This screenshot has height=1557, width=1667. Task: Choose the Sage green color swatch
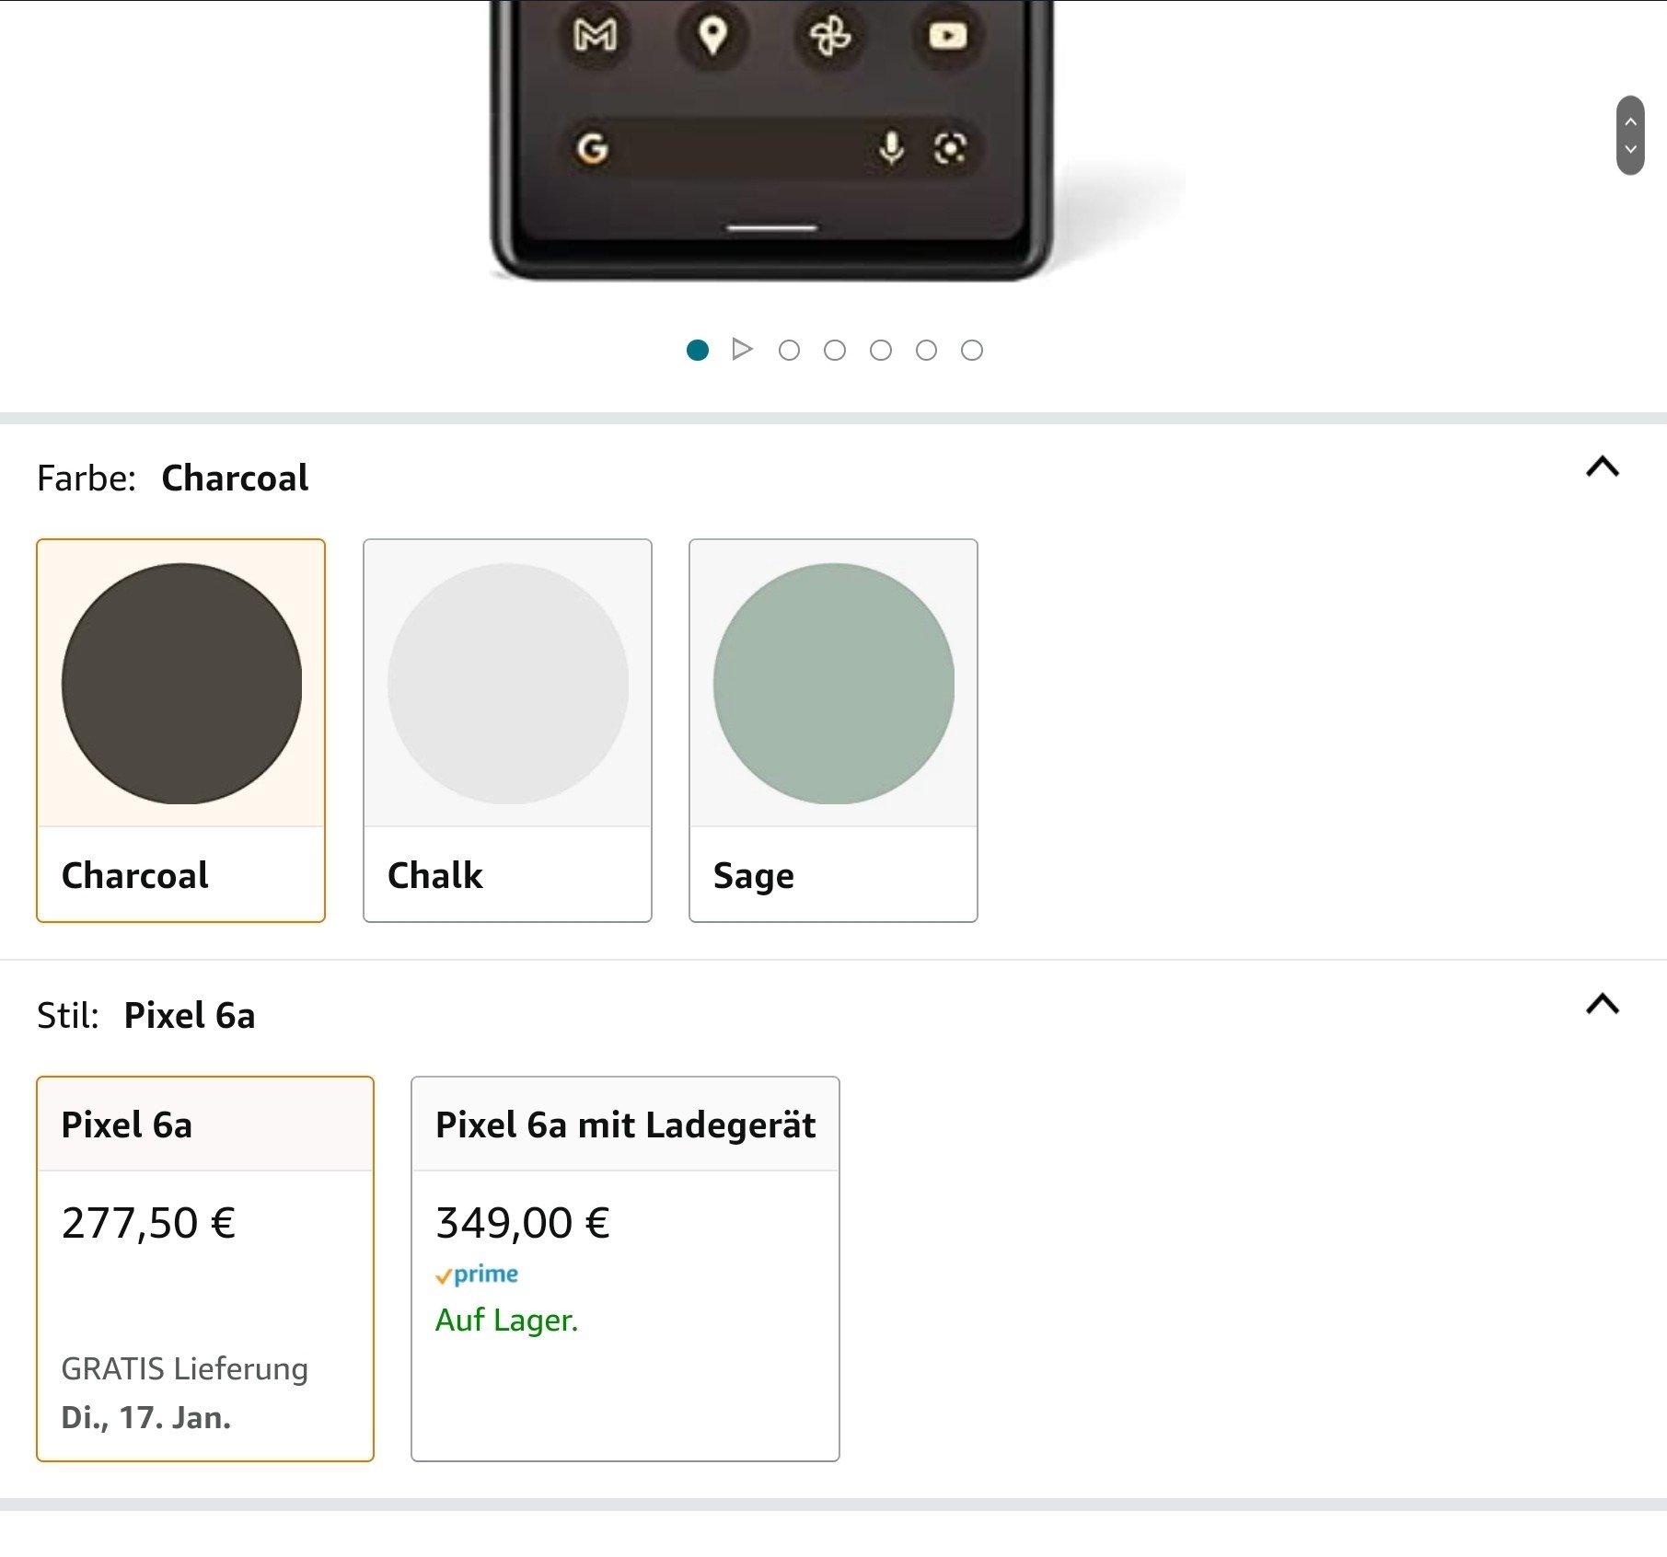(x=833, y=730)
